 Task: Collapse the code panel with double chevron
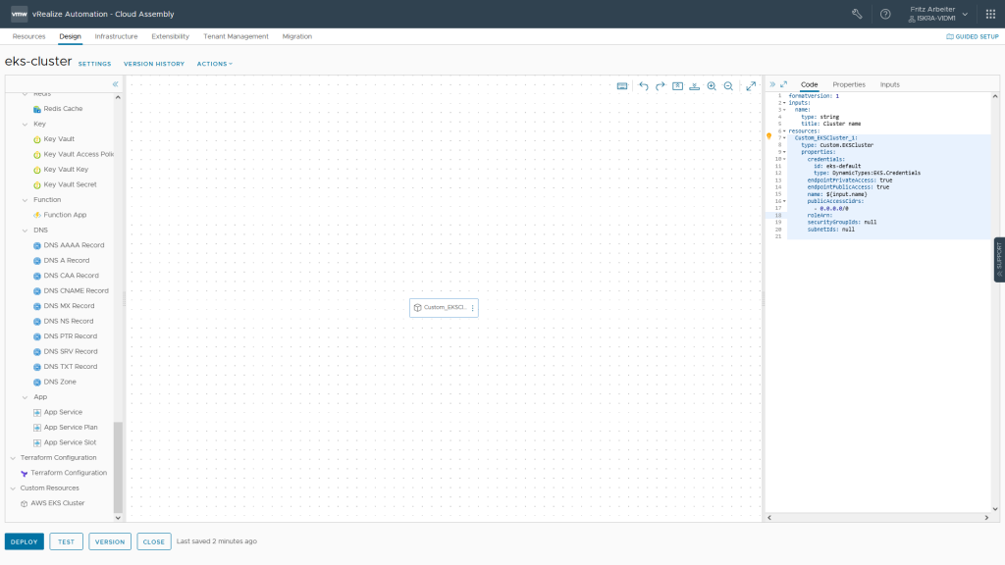[772, 84]
